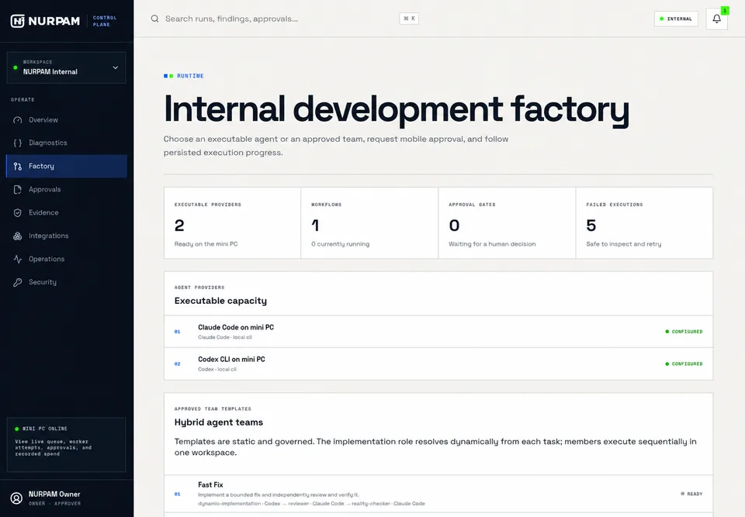Open the Fast Fix team template
Screen dimensions: 745x517
(438, 494)
